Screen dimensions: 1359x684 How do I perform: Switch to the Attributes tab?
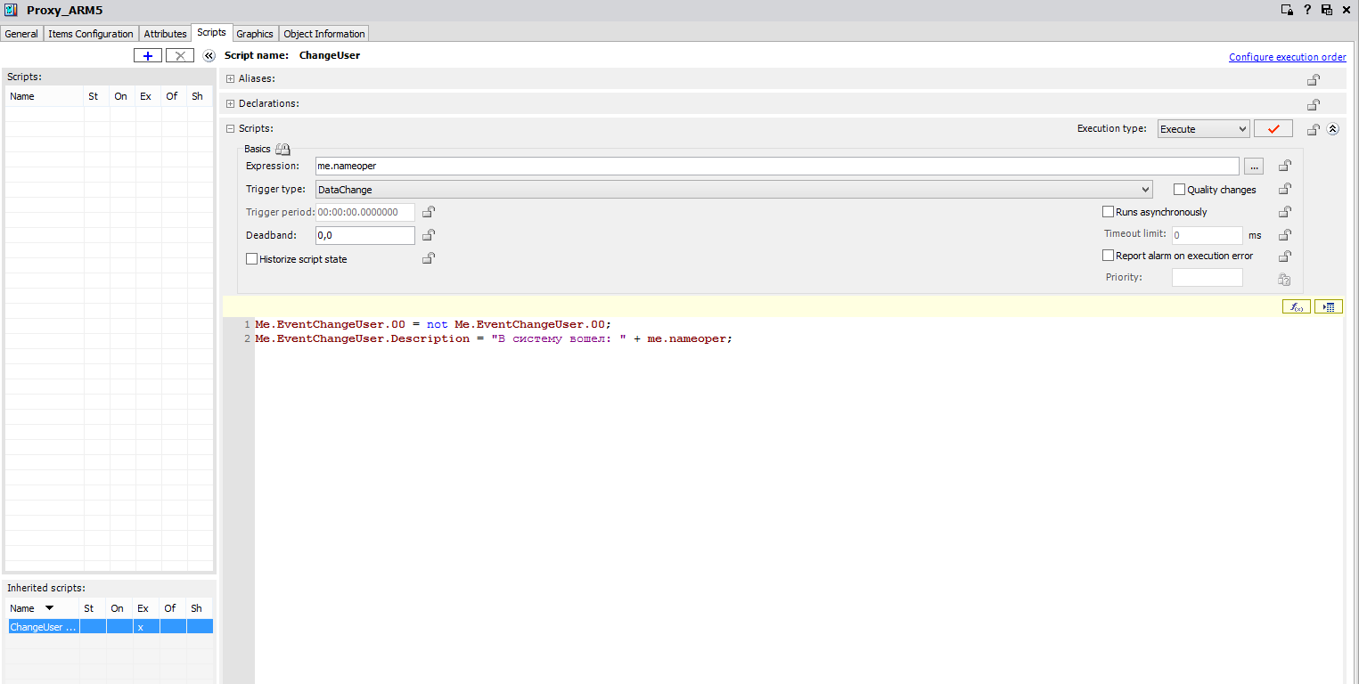point(165,34)
